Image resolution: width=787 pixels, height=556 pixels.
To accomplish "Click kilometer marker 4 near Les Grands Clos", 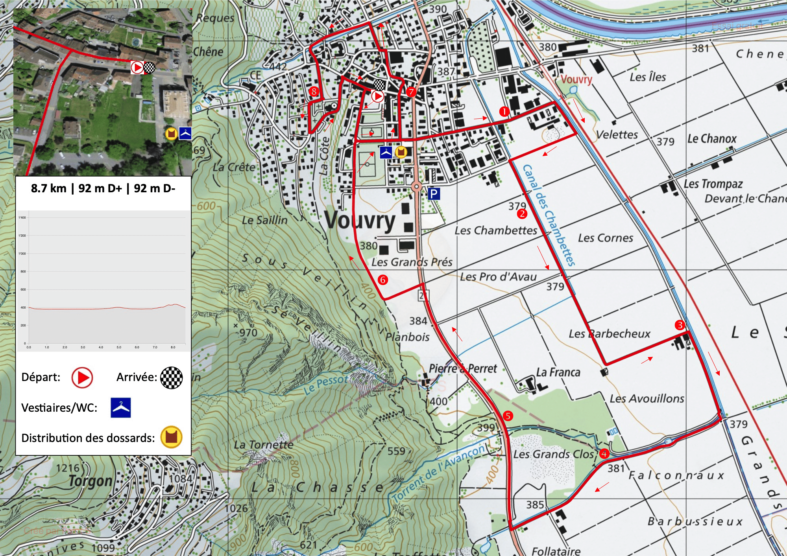I will (604, 453).
